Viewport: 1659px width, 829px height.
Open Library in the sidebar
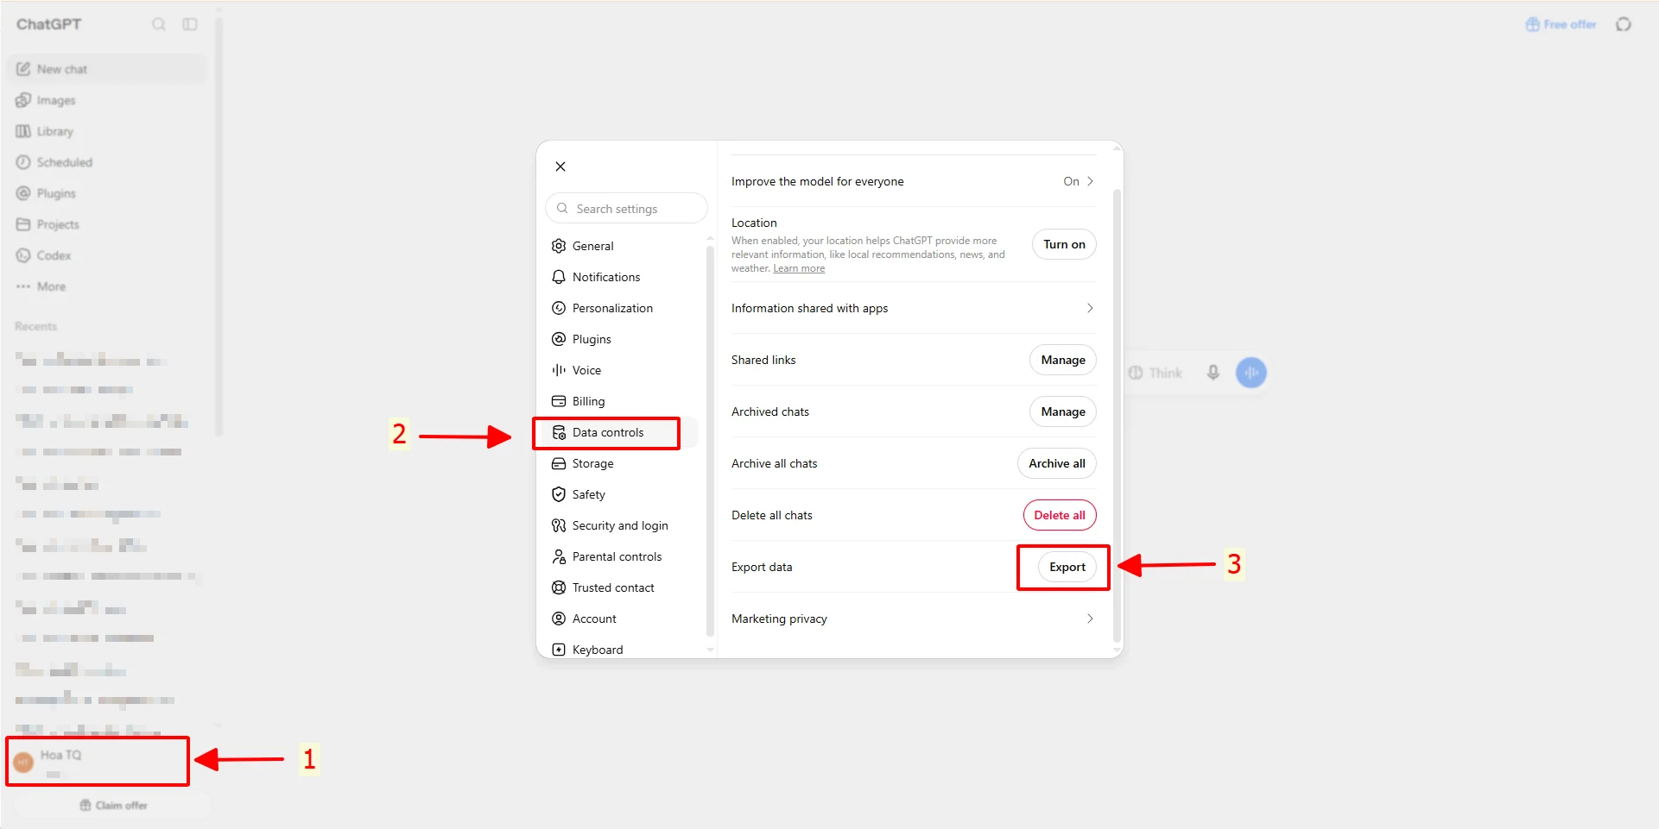tap(107, 131)
